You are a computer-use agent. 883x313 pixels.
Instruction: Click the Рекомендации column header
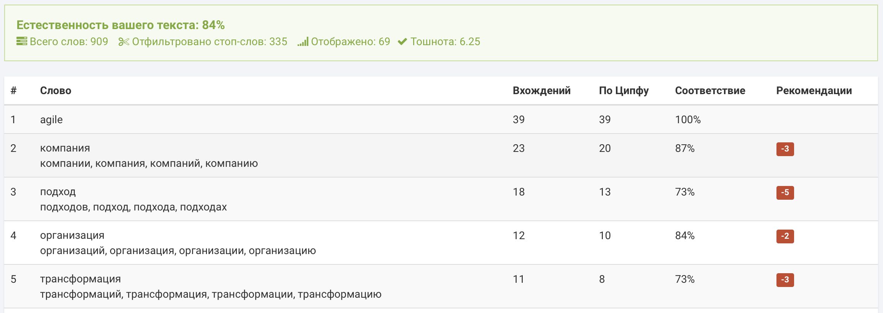coord(814,91)
